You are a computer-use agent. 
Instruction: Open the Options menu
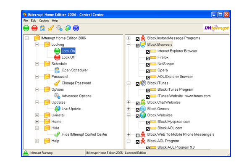coord(44,21)
